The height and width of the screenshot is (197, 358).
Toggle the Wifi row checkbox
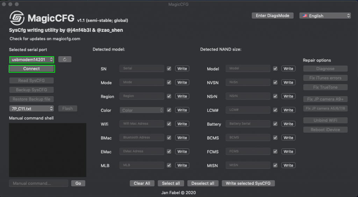click(x=169, y=124)
